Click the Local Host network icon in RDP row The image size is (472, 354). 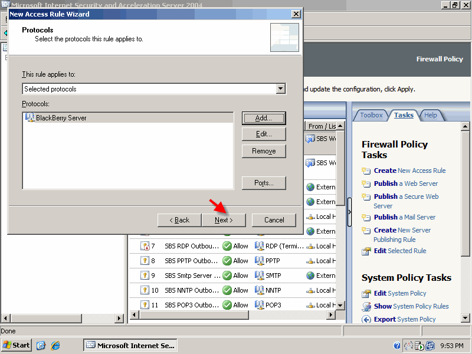(310, 246)
